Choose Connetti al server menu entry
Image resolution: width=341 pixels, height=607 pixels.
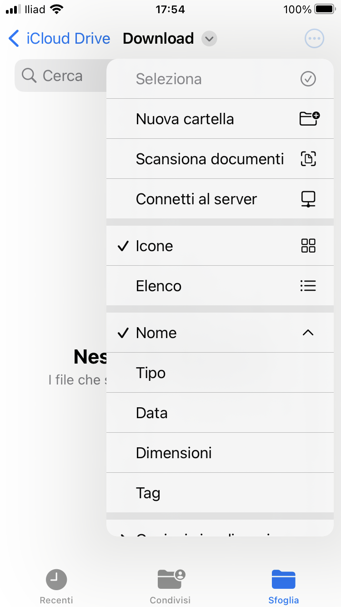220,199
